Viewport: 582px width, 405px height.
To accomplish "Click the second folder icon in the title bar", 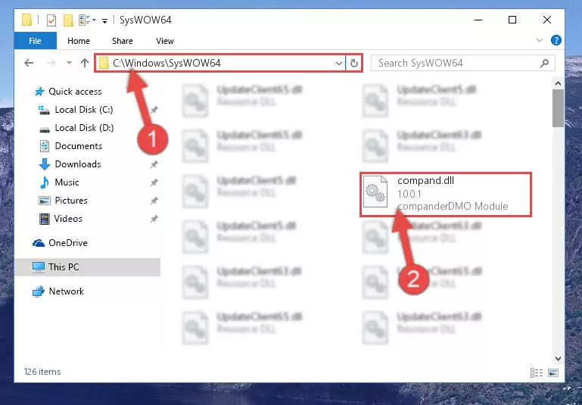I will (x=68, y=20).
